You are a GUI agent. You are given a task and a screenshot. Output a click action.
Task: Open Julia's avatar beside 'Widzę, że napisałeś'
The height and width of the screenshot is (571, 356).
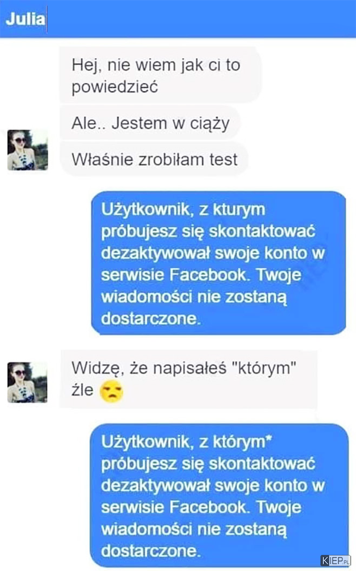tap(28, 382)
